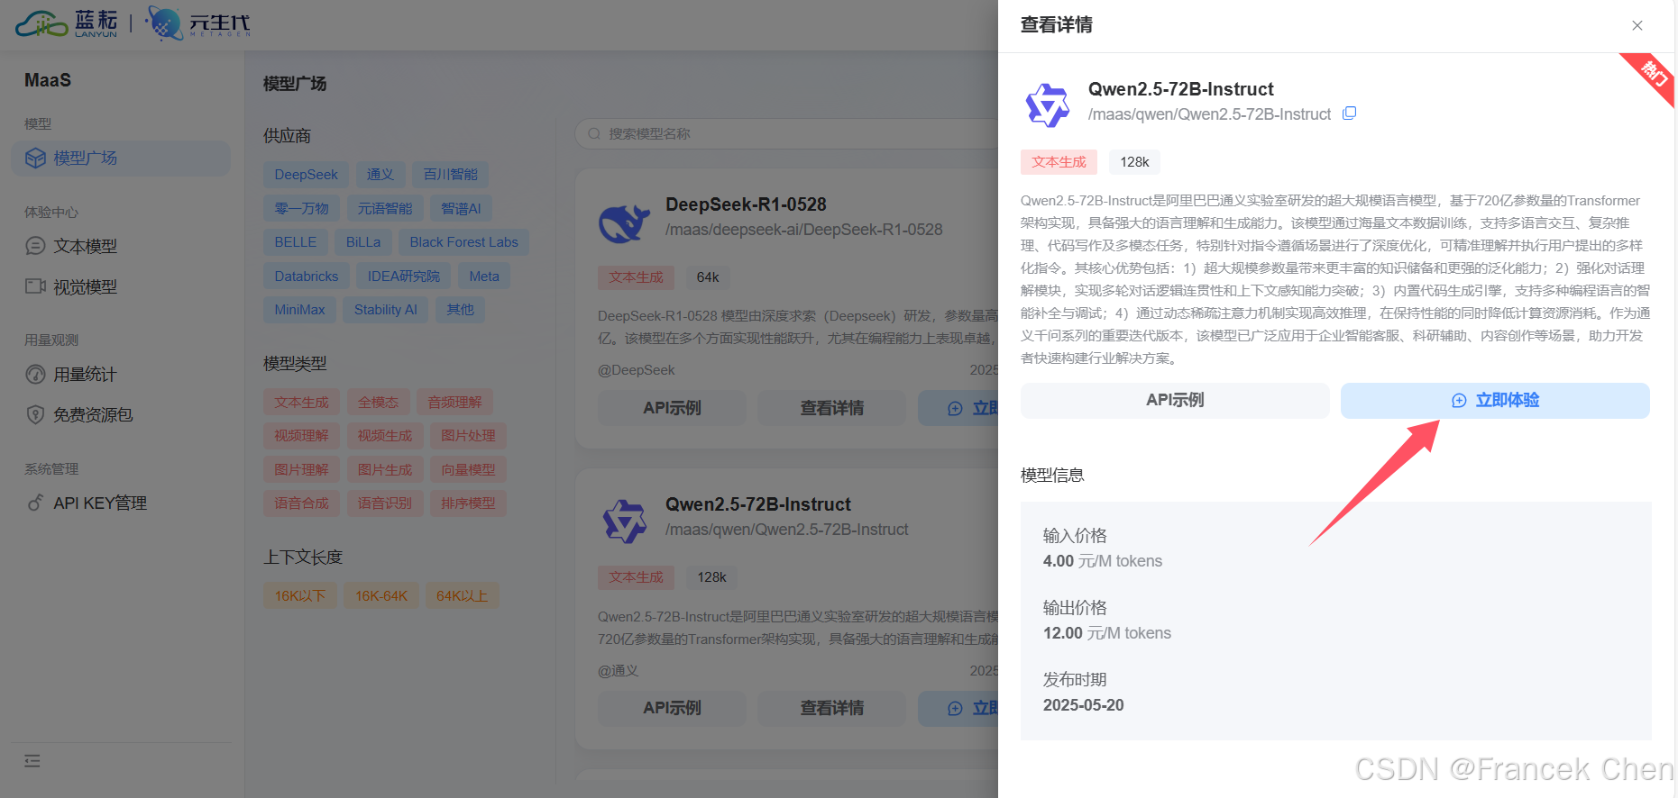Filter by DeepSeek supplier
Image resolution: width=1678 pixels, height=798 pixels.
[x=306, y=175]
